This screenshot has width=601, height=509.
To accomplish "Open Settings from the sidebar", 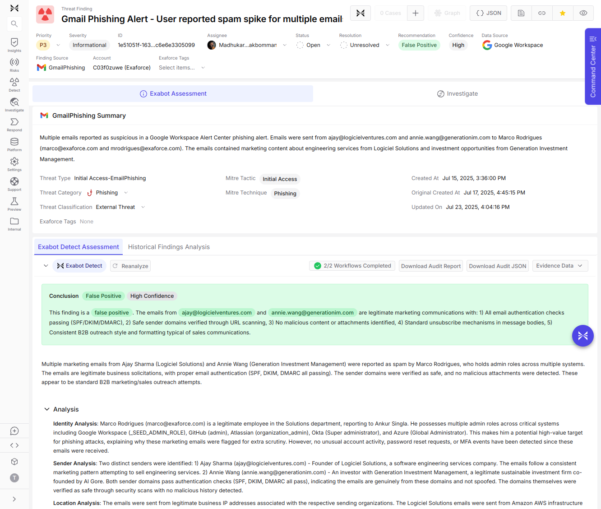I will [x=14, y=164].
